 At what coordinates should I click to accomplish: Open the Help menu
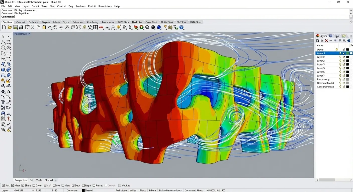(x=117, y=6)
